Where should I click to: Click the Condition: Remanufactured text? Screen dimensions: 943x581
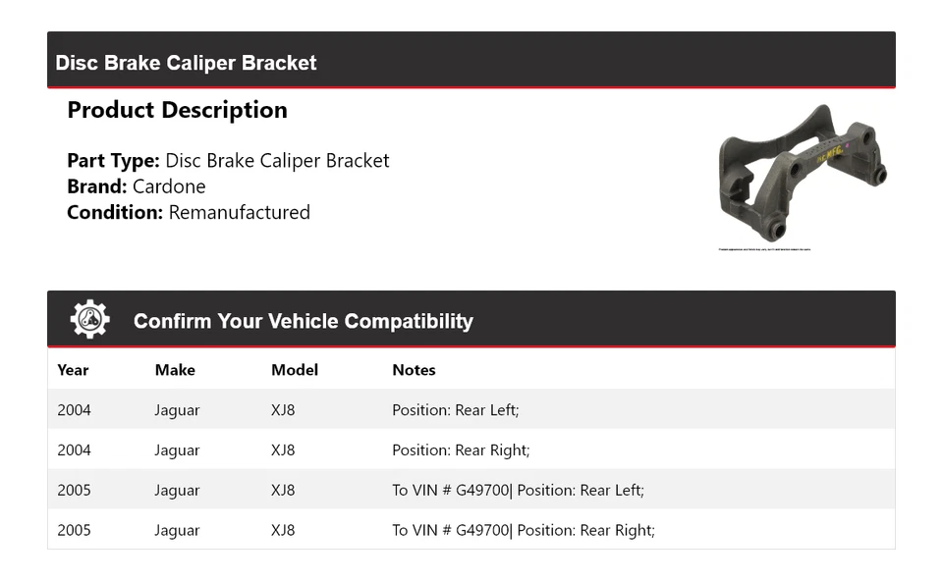tap(189, 212)
